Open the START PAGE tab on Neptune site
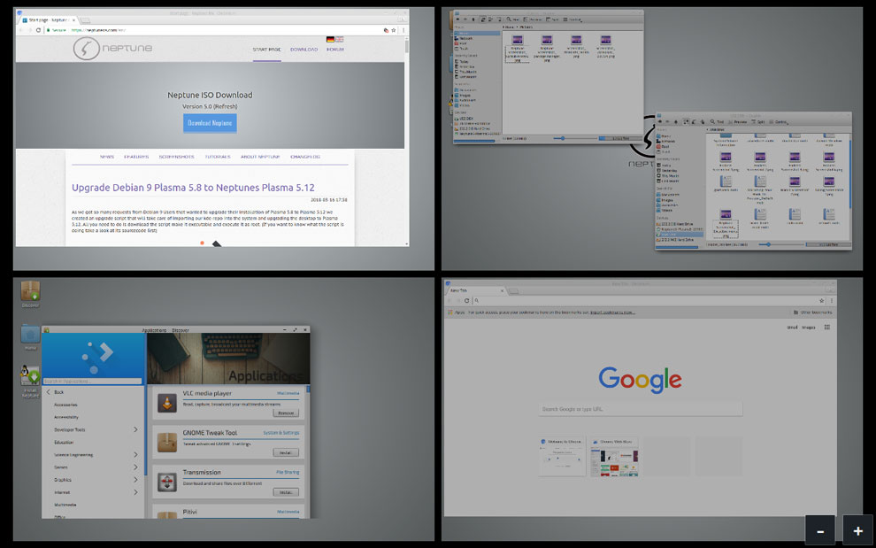The image size is (876, 548). [x=266, y=50]
